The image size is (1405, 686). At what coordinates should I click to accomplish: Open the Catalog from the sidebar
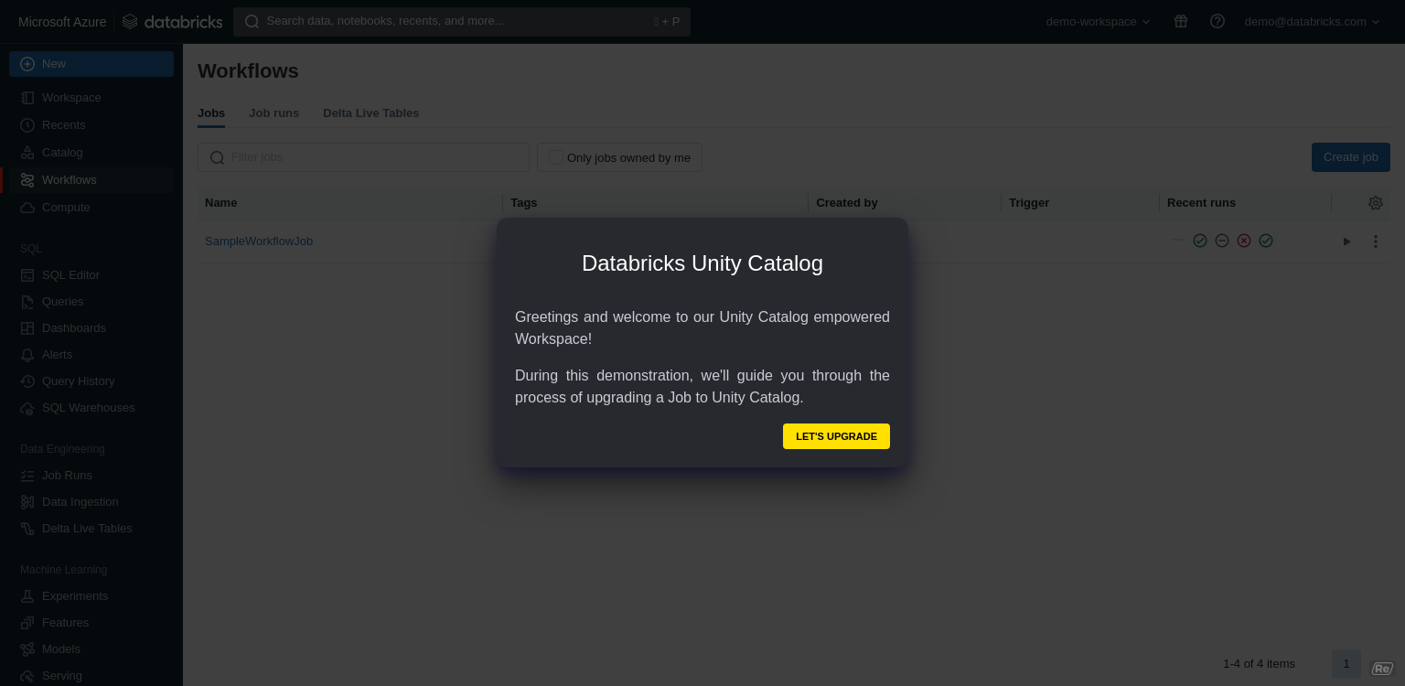click(61, 152)
